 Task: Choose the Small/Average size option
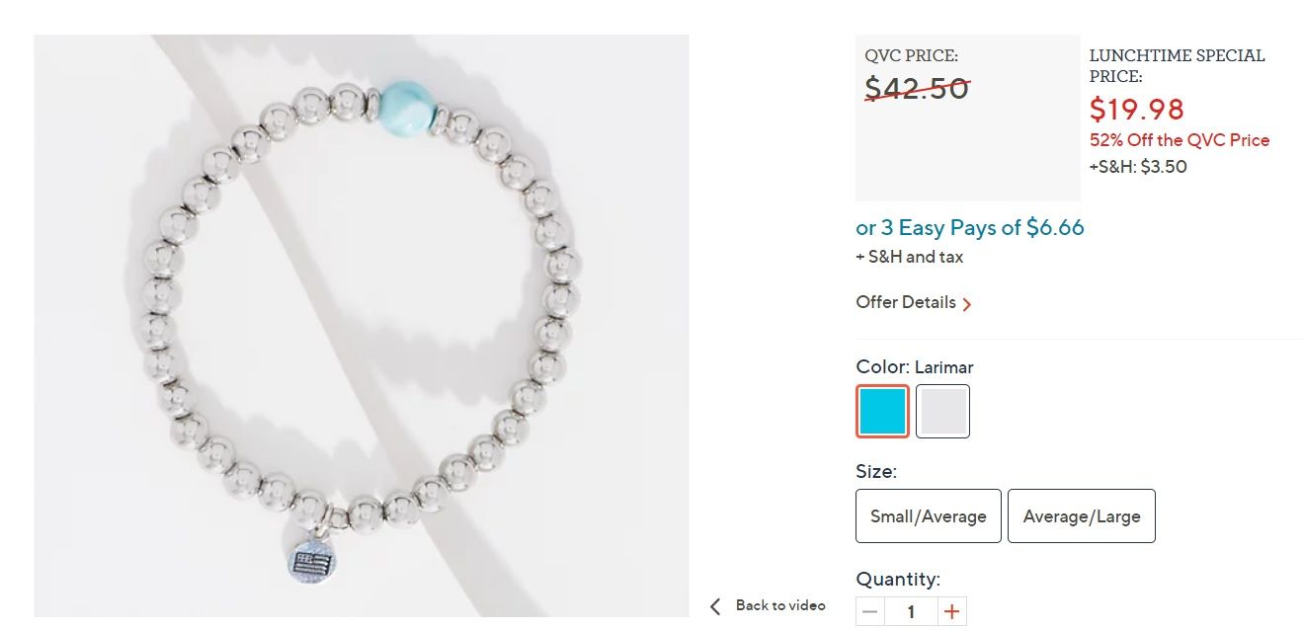[x=929, y=515]
